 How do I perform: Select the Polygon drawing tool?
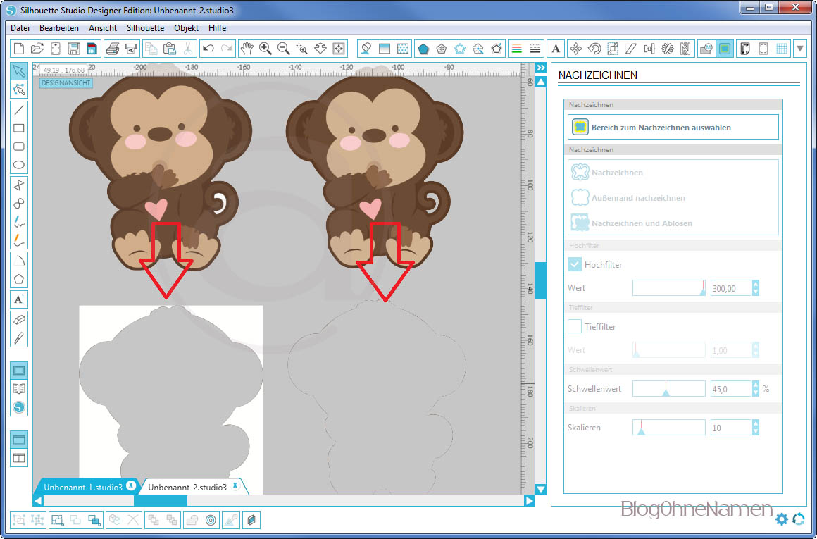point(19,278)
